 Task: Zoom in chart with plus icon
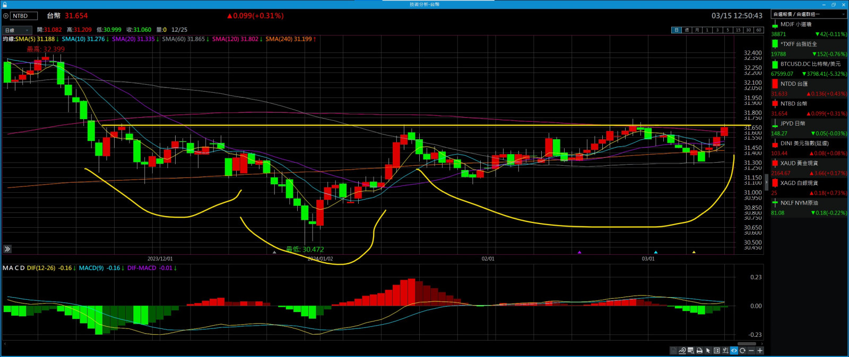click(x=760, y=351)
